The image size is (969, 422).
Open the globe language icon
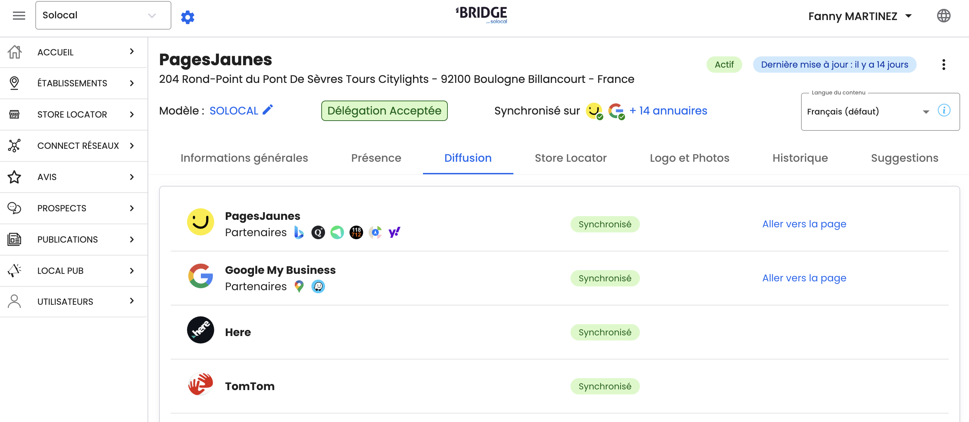point(944,16)
